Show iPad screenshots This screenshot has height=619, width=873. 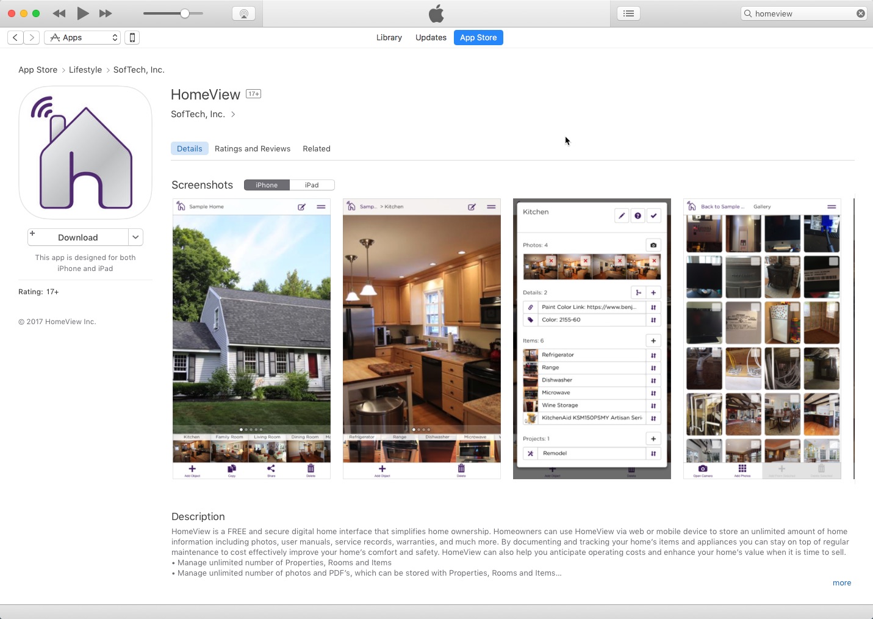312,185
